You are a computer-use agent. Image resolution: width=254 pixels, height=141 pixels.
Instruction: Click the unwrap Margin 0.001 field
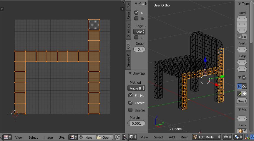[136, 123]
